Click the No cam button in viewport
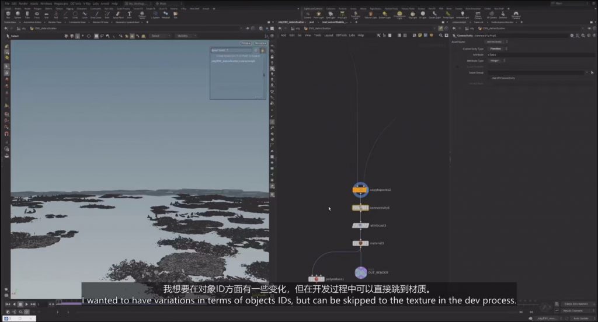Viewport: 598px width, 322px height. coord(260,43)
